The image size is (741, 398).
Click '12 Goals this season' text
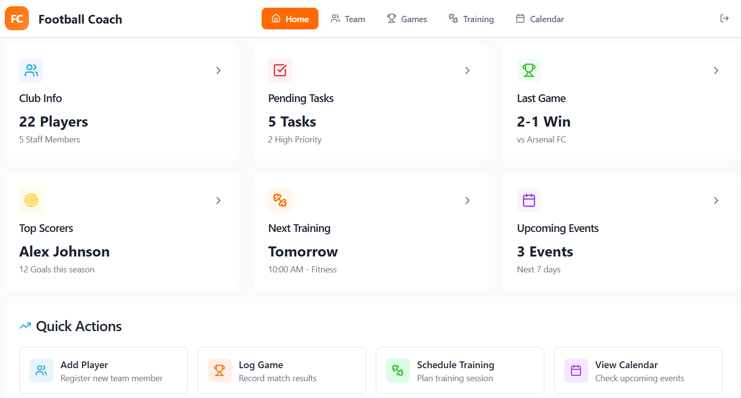pos(57,270)
